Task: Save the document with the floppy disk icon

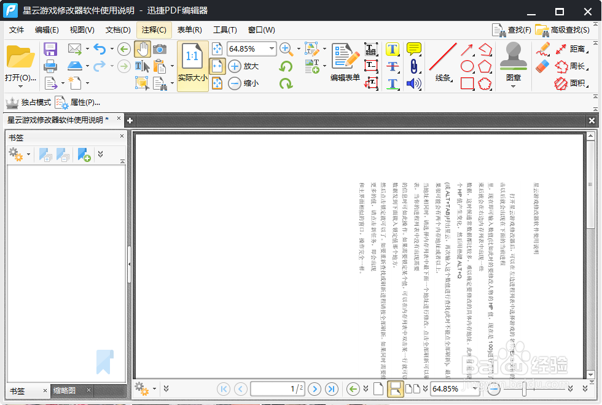Action: pyautogui.click(x=50, y=49)
